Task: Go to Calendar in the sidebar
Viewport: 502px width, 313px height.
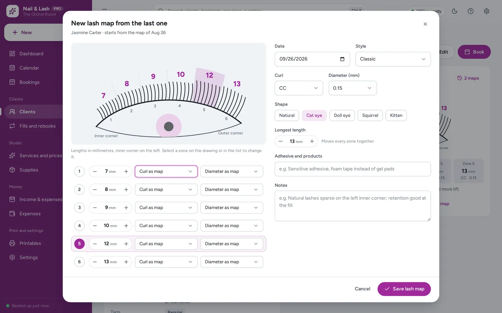Action: (34, 68)
